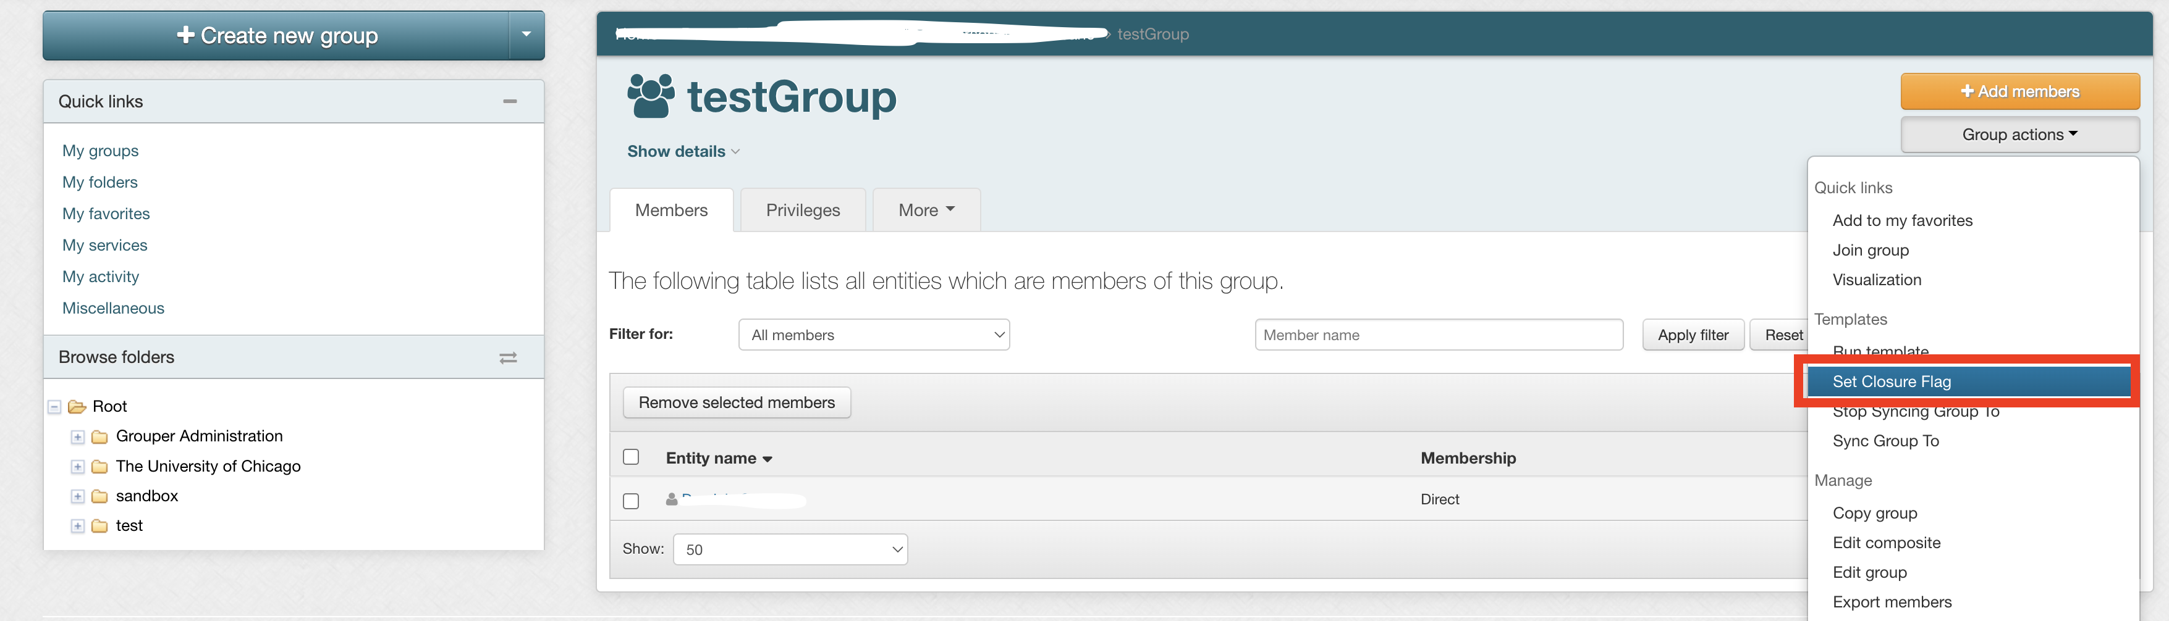This screenshot has width=2169, height=621.
Task: Toggle the select-all members checkbox in header
Action: coord(631,457)
